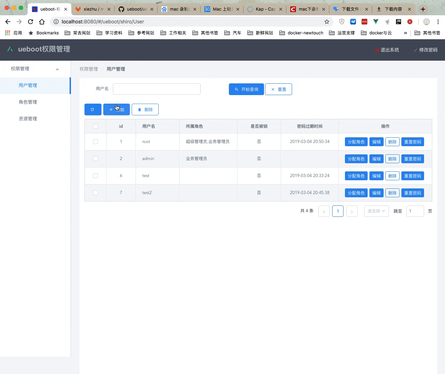The width and height of the screenshot is (445, 374).
Task: Collapse the 权限管理 sidebar menu
Action: click(x=35, y=69)
